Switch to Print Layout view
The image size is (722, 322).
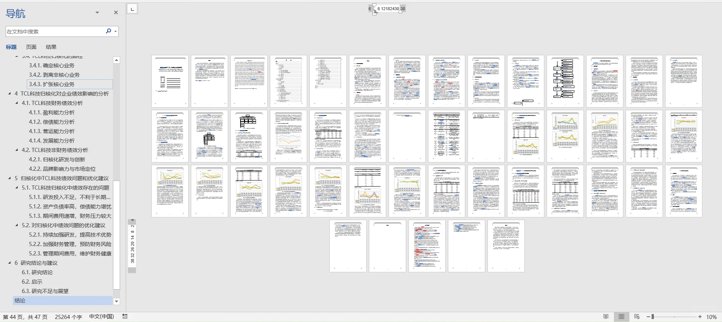[621, 317]
